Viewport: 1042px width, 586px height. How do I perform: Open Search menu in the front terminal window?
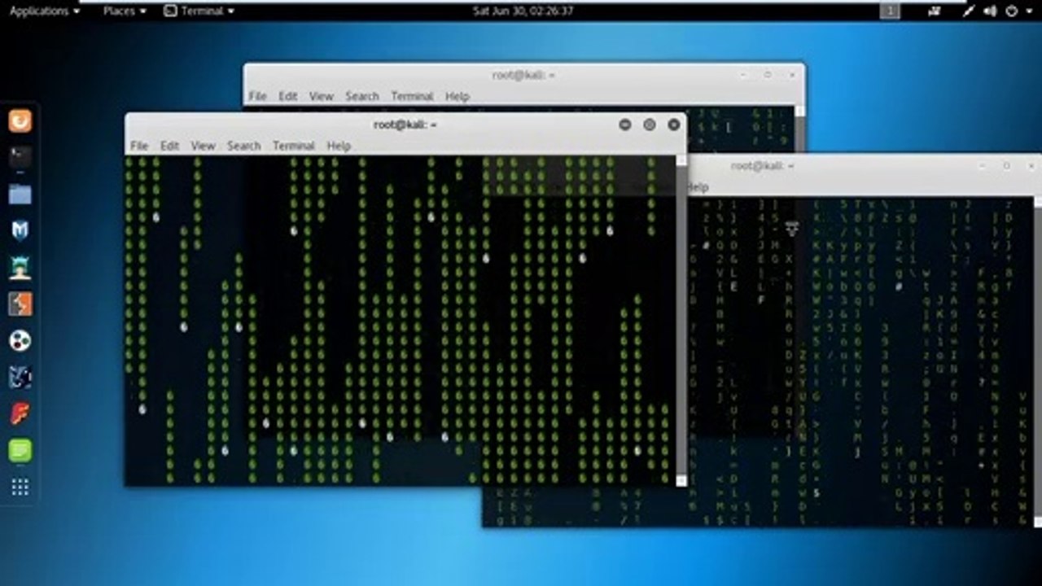[243, 146]
